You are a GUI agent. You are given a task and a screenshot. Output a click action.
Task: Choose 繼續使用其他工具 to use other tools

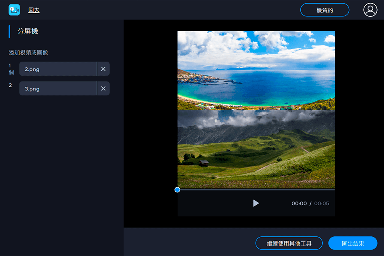(x=289, y=243)
